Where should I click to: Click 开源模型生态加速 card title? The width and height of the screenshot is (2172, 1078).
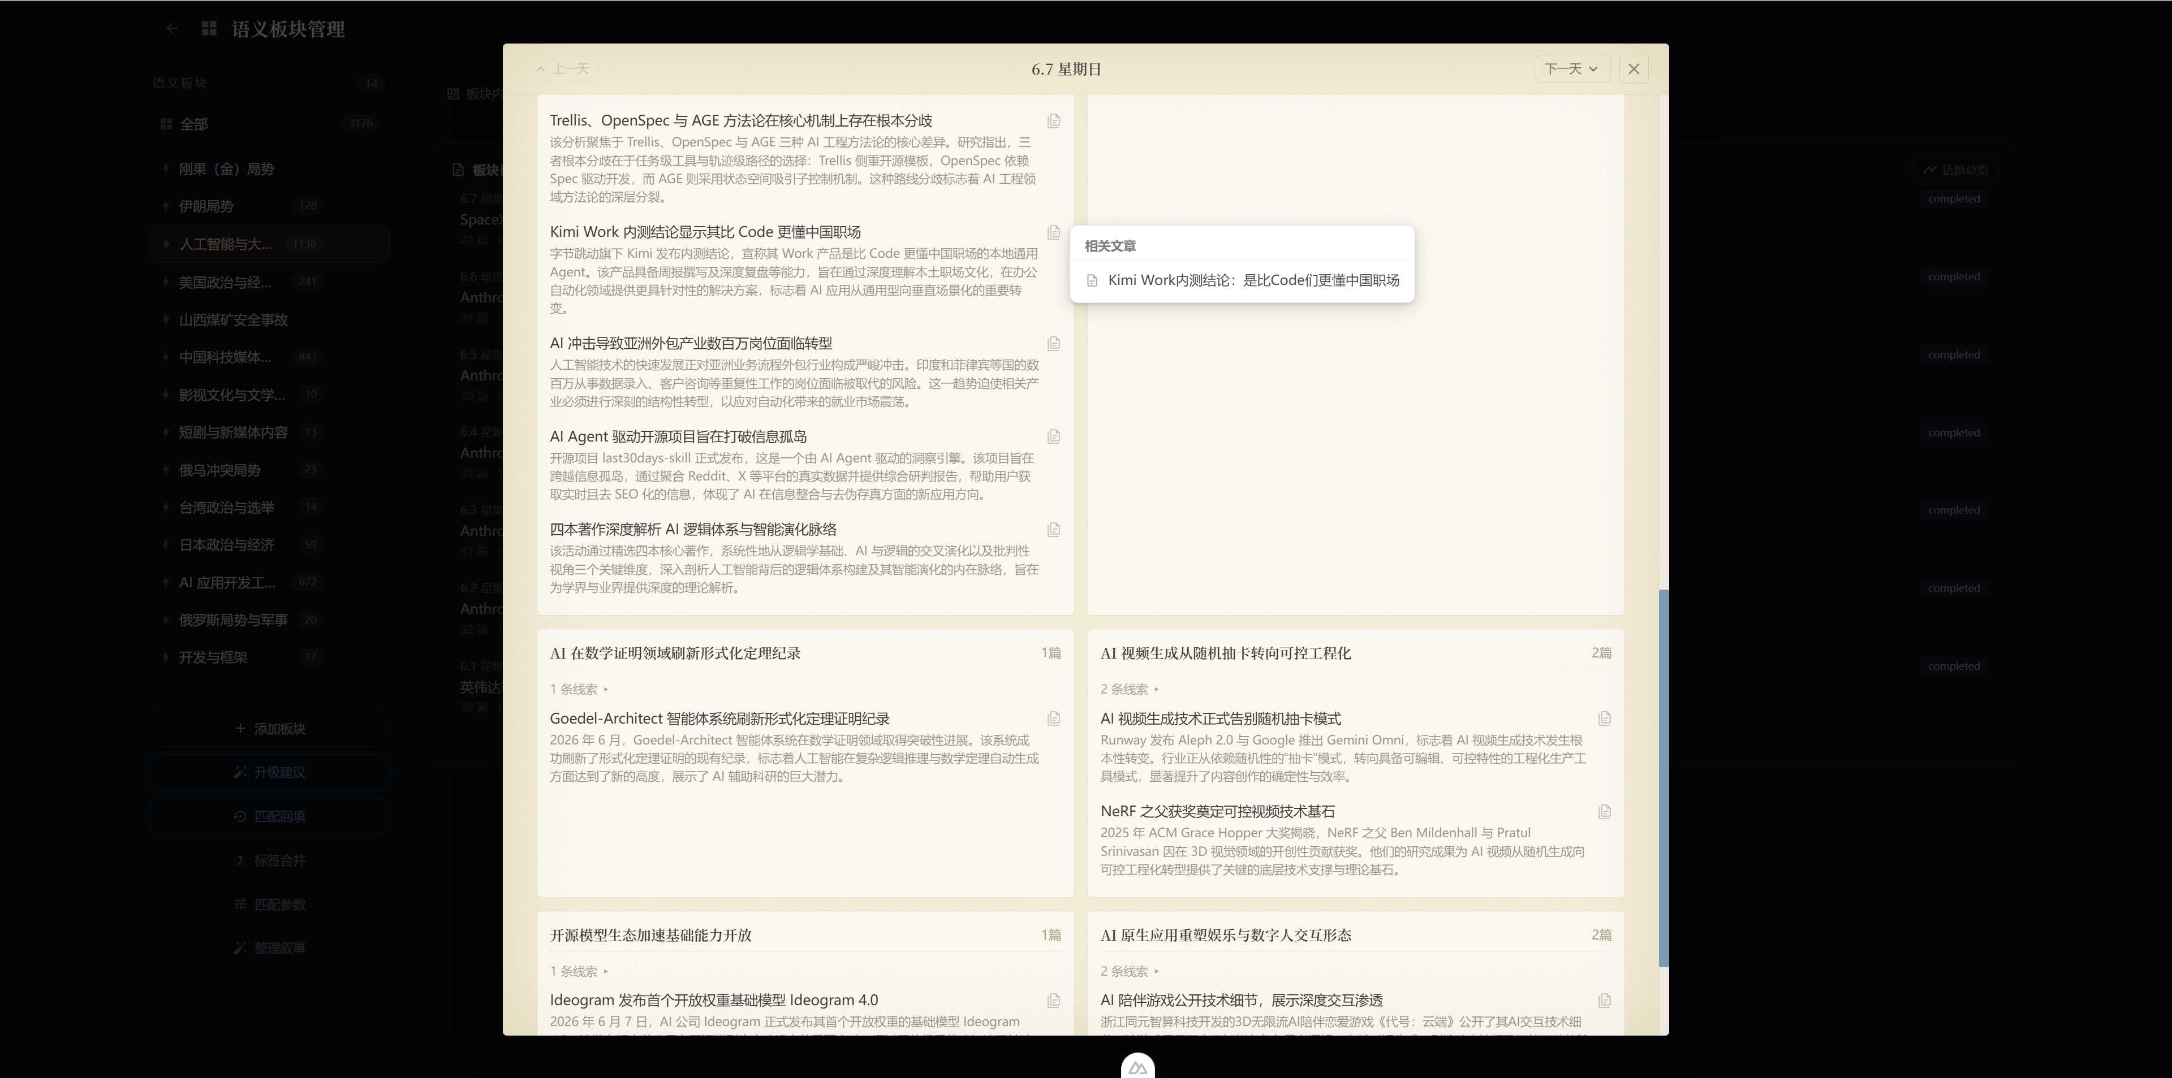point(650,935)
